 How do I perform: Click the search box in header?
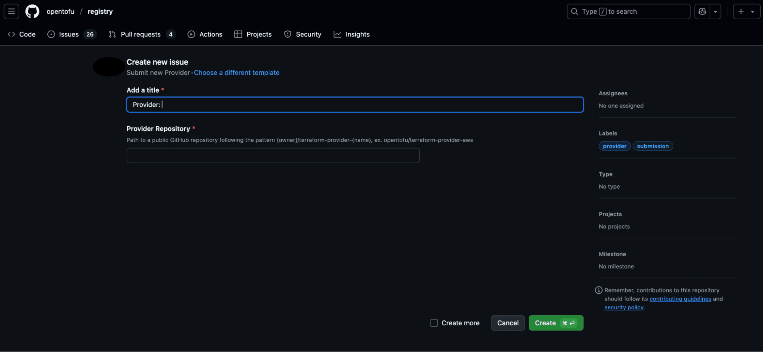628,11
